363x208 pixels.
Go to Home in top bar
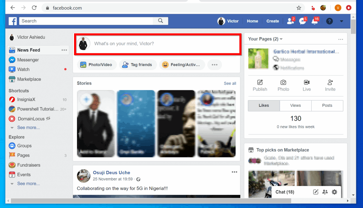coord(252,21)
